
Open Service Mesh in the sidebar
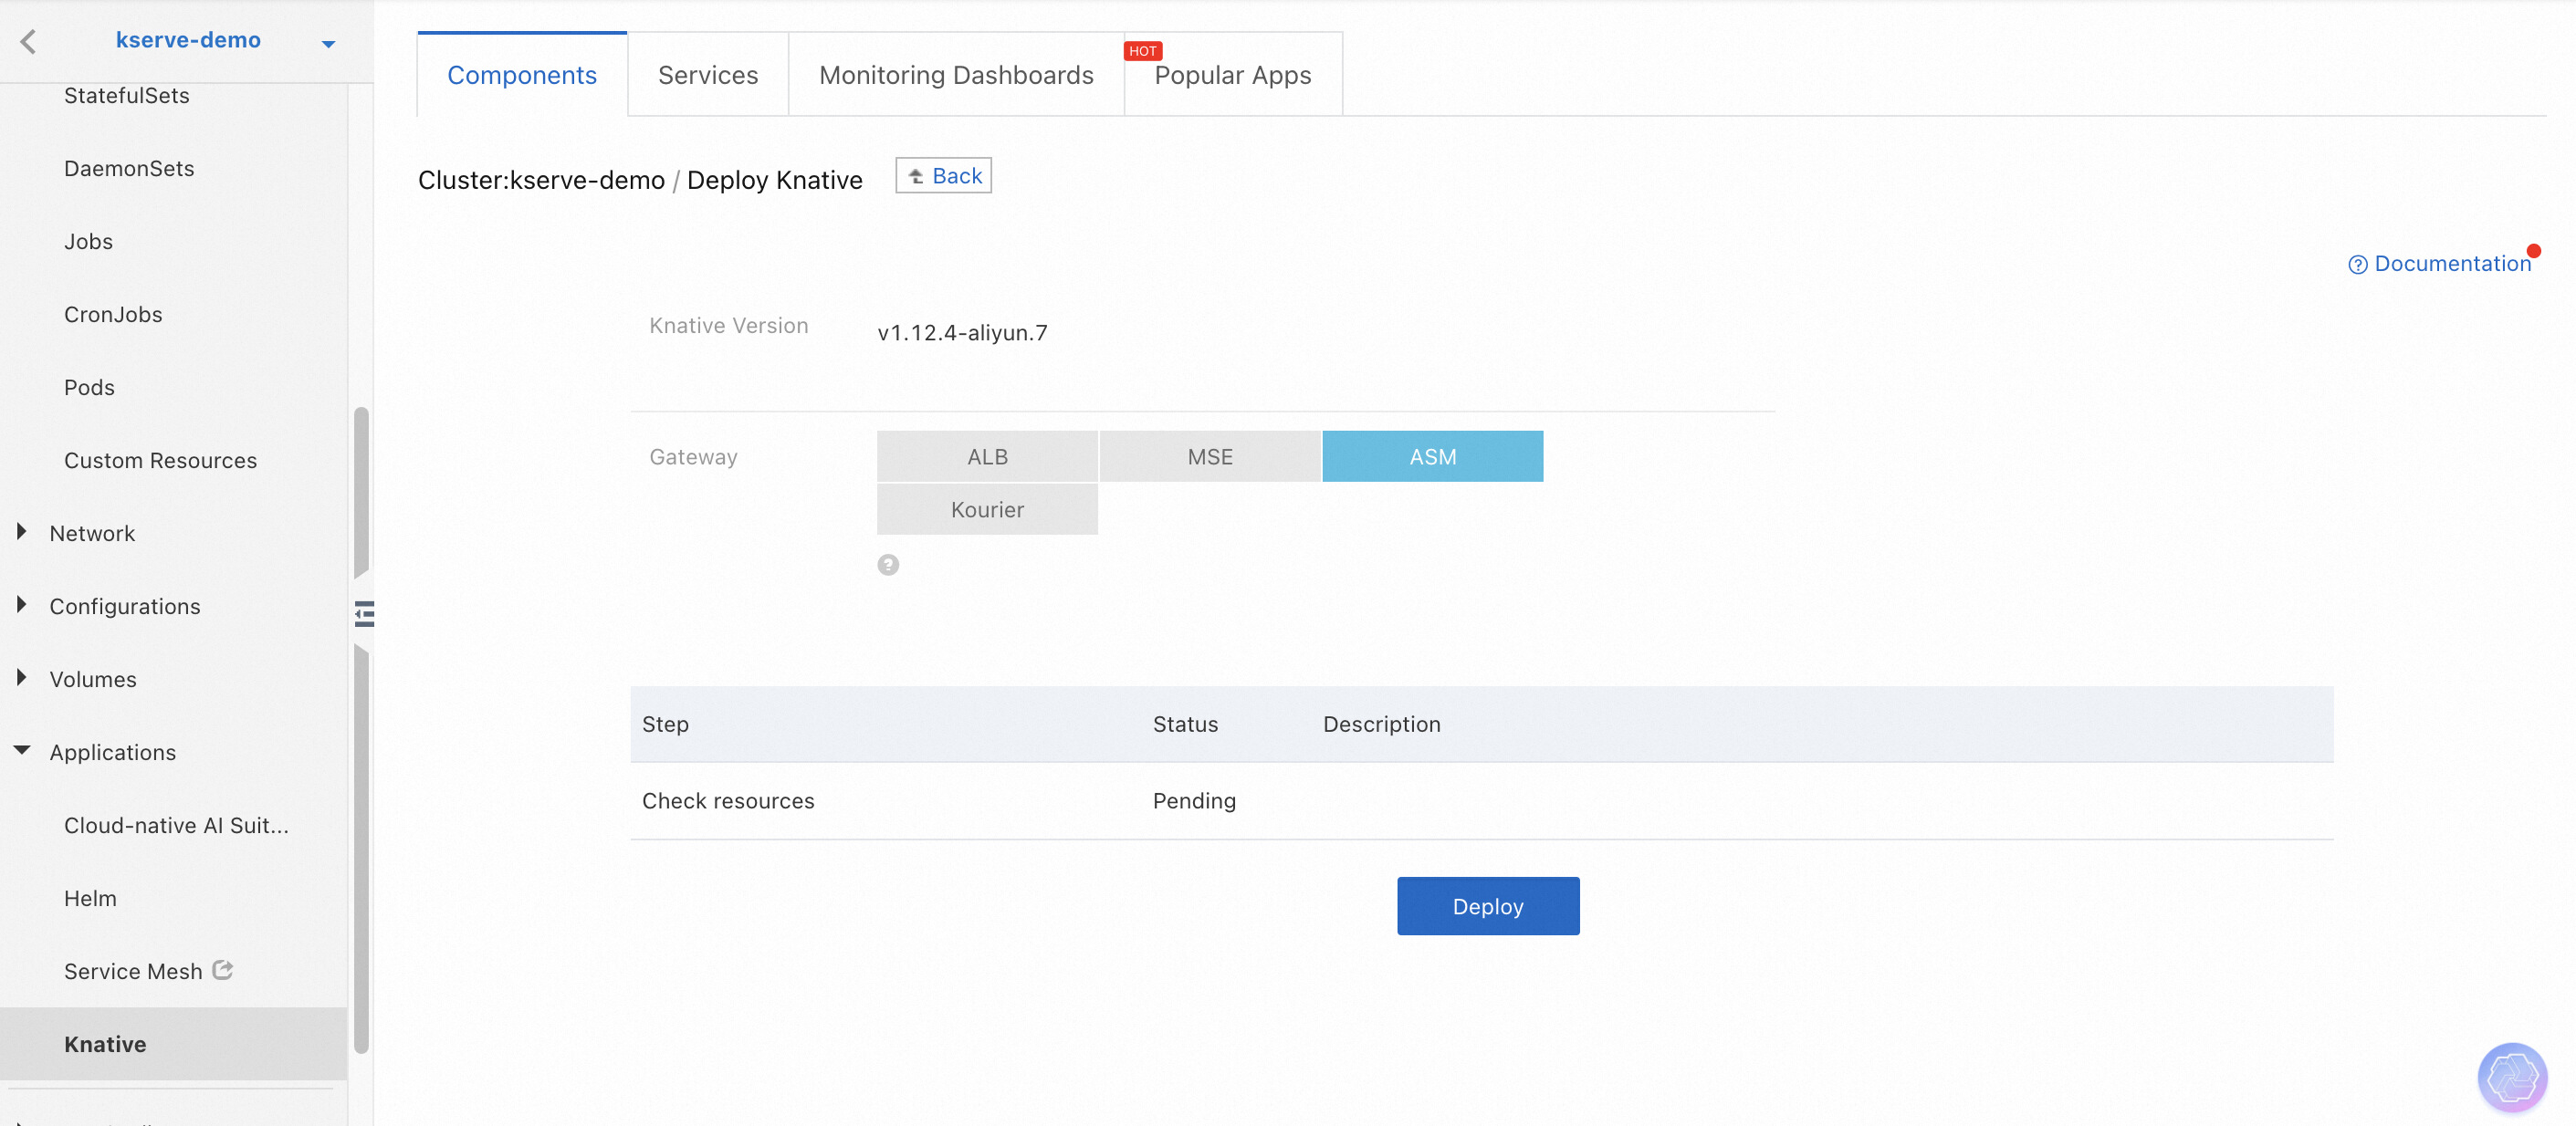click(x=133, y=972)
